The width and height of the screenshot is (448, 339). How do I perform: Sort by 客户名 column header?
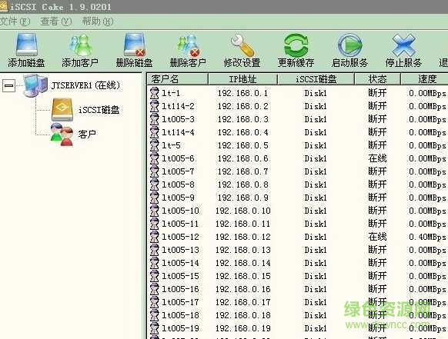click(x=177, y=79)
